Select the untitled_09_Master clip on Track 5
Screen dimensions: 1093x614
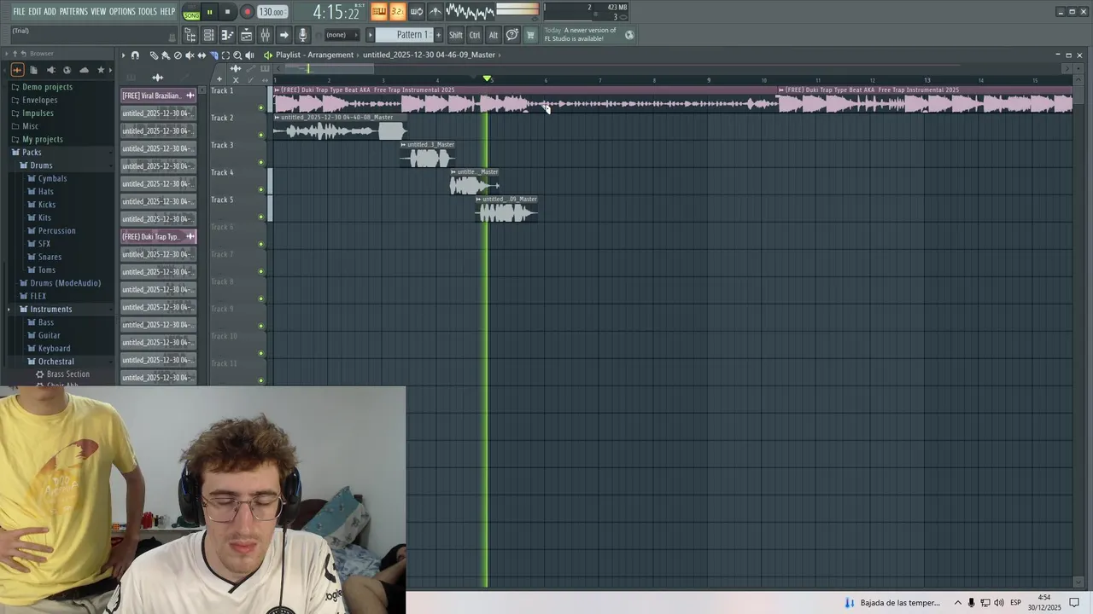pyautogui.click(x=506, y=210)
